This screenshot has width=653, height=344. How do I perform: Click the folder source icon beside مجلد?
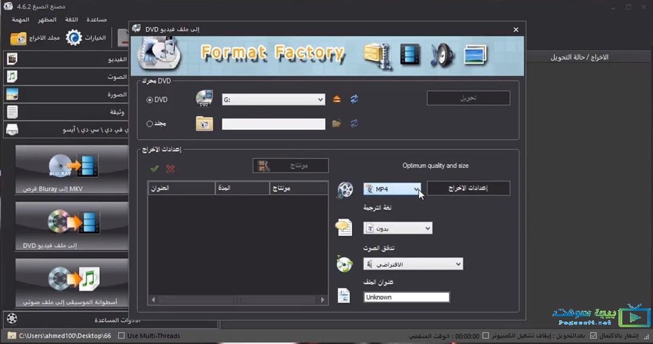click(x=204, y=124)
